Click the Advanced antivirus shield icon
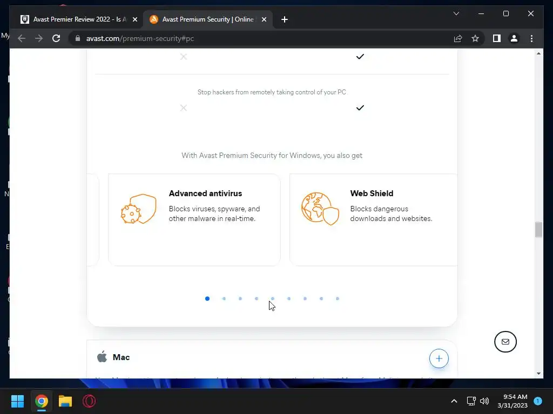The width and height of the screenshot is (553, 414). 138,209
